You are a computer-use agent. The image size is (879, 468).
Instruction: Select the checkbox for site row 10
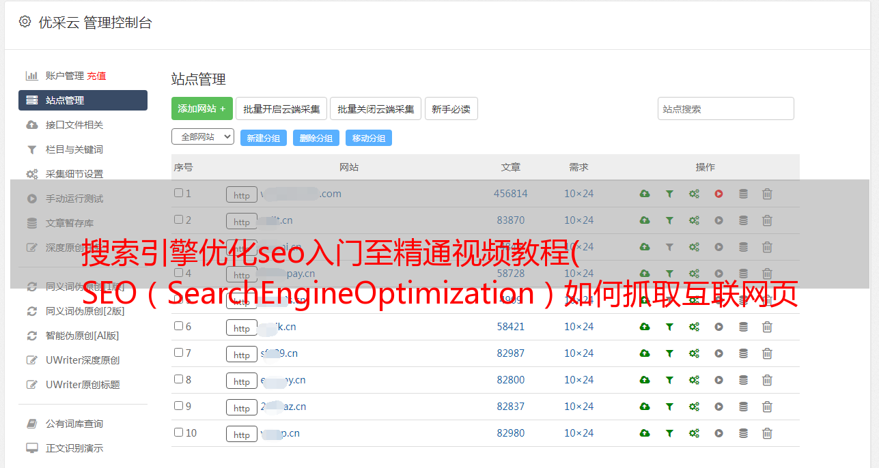pyautogui.click(x=178, y=433)
